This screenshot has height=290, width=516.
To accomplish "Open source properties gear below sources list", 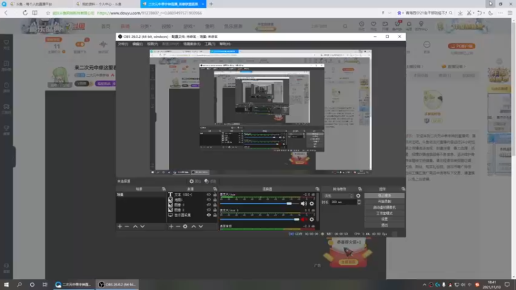I will 185,227.
